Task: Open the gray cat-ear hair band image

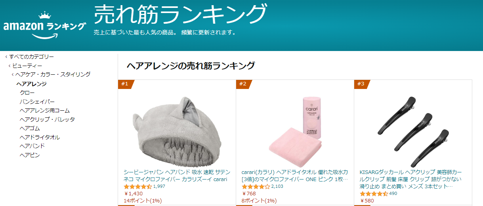Action: click(177, 129)
